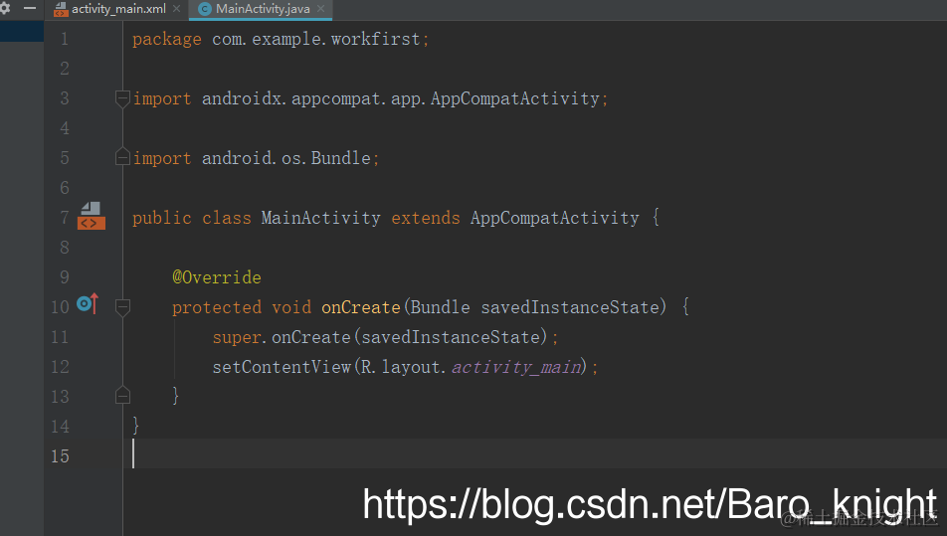Viewport: 947px width, 536px height.
Task: Click the 'extends' keyword
Action: [x=426, y=218]
